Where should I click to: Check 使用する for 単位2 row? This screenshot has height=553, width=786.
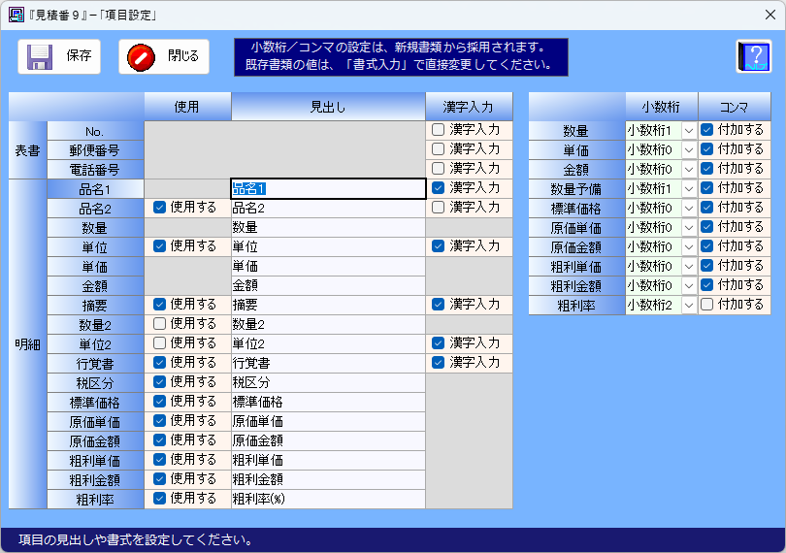(x=159, y=342)
